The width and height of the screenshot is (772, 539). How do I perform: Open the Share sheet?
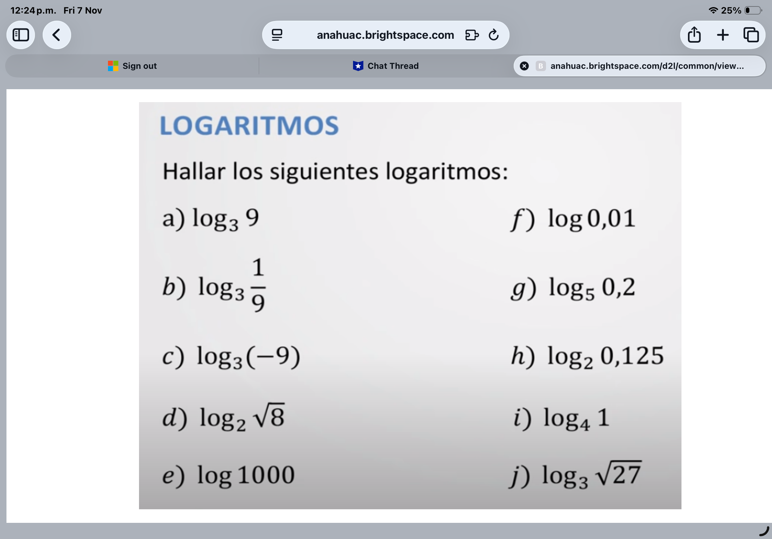coord(694,35)
